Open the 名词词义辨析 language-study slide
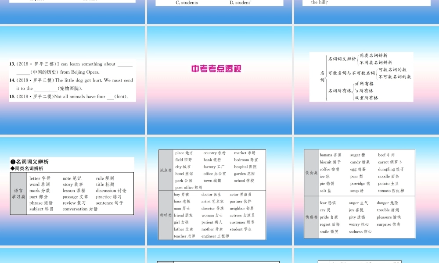 point(72,191)
